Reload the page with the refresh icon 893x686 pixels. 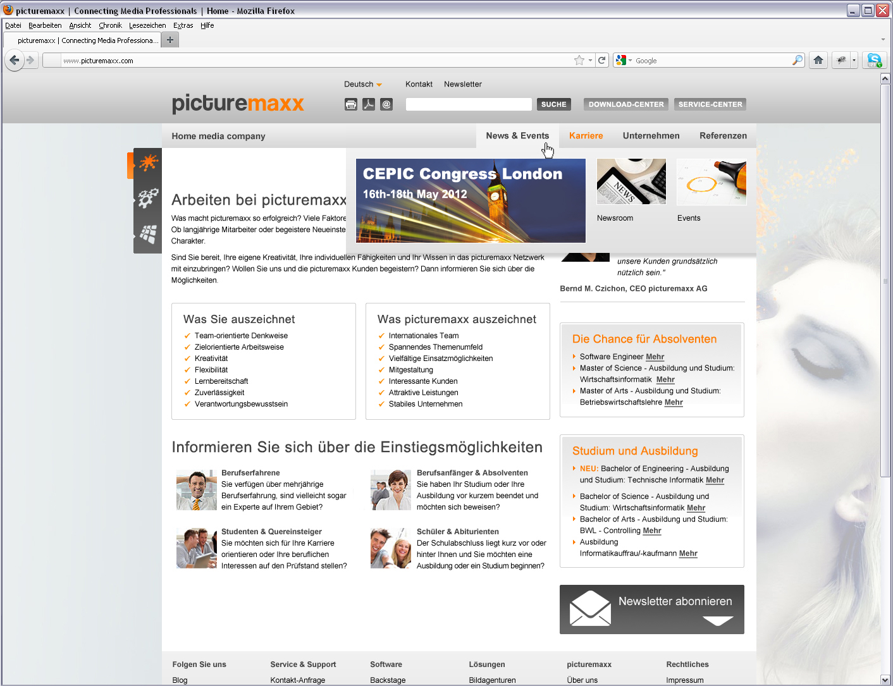point(602,61)
